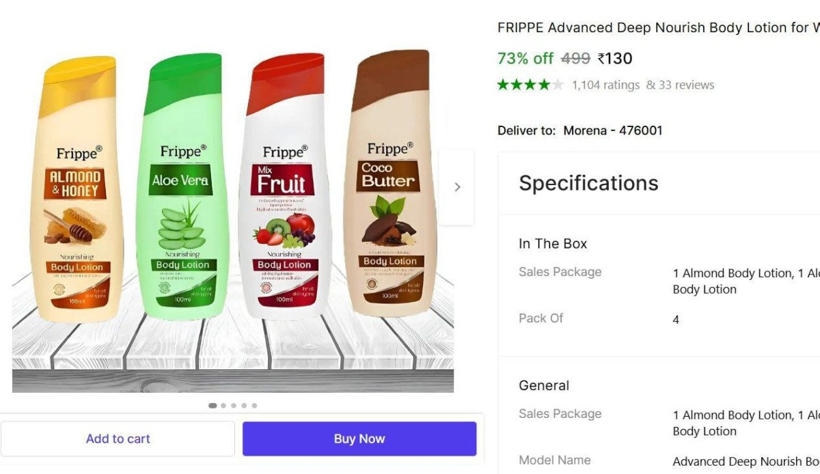Open FRIPPE Advanced Deep Nourish product title
Image resolution: width=820 pixels, height=474 pixels.
(659, 28)
